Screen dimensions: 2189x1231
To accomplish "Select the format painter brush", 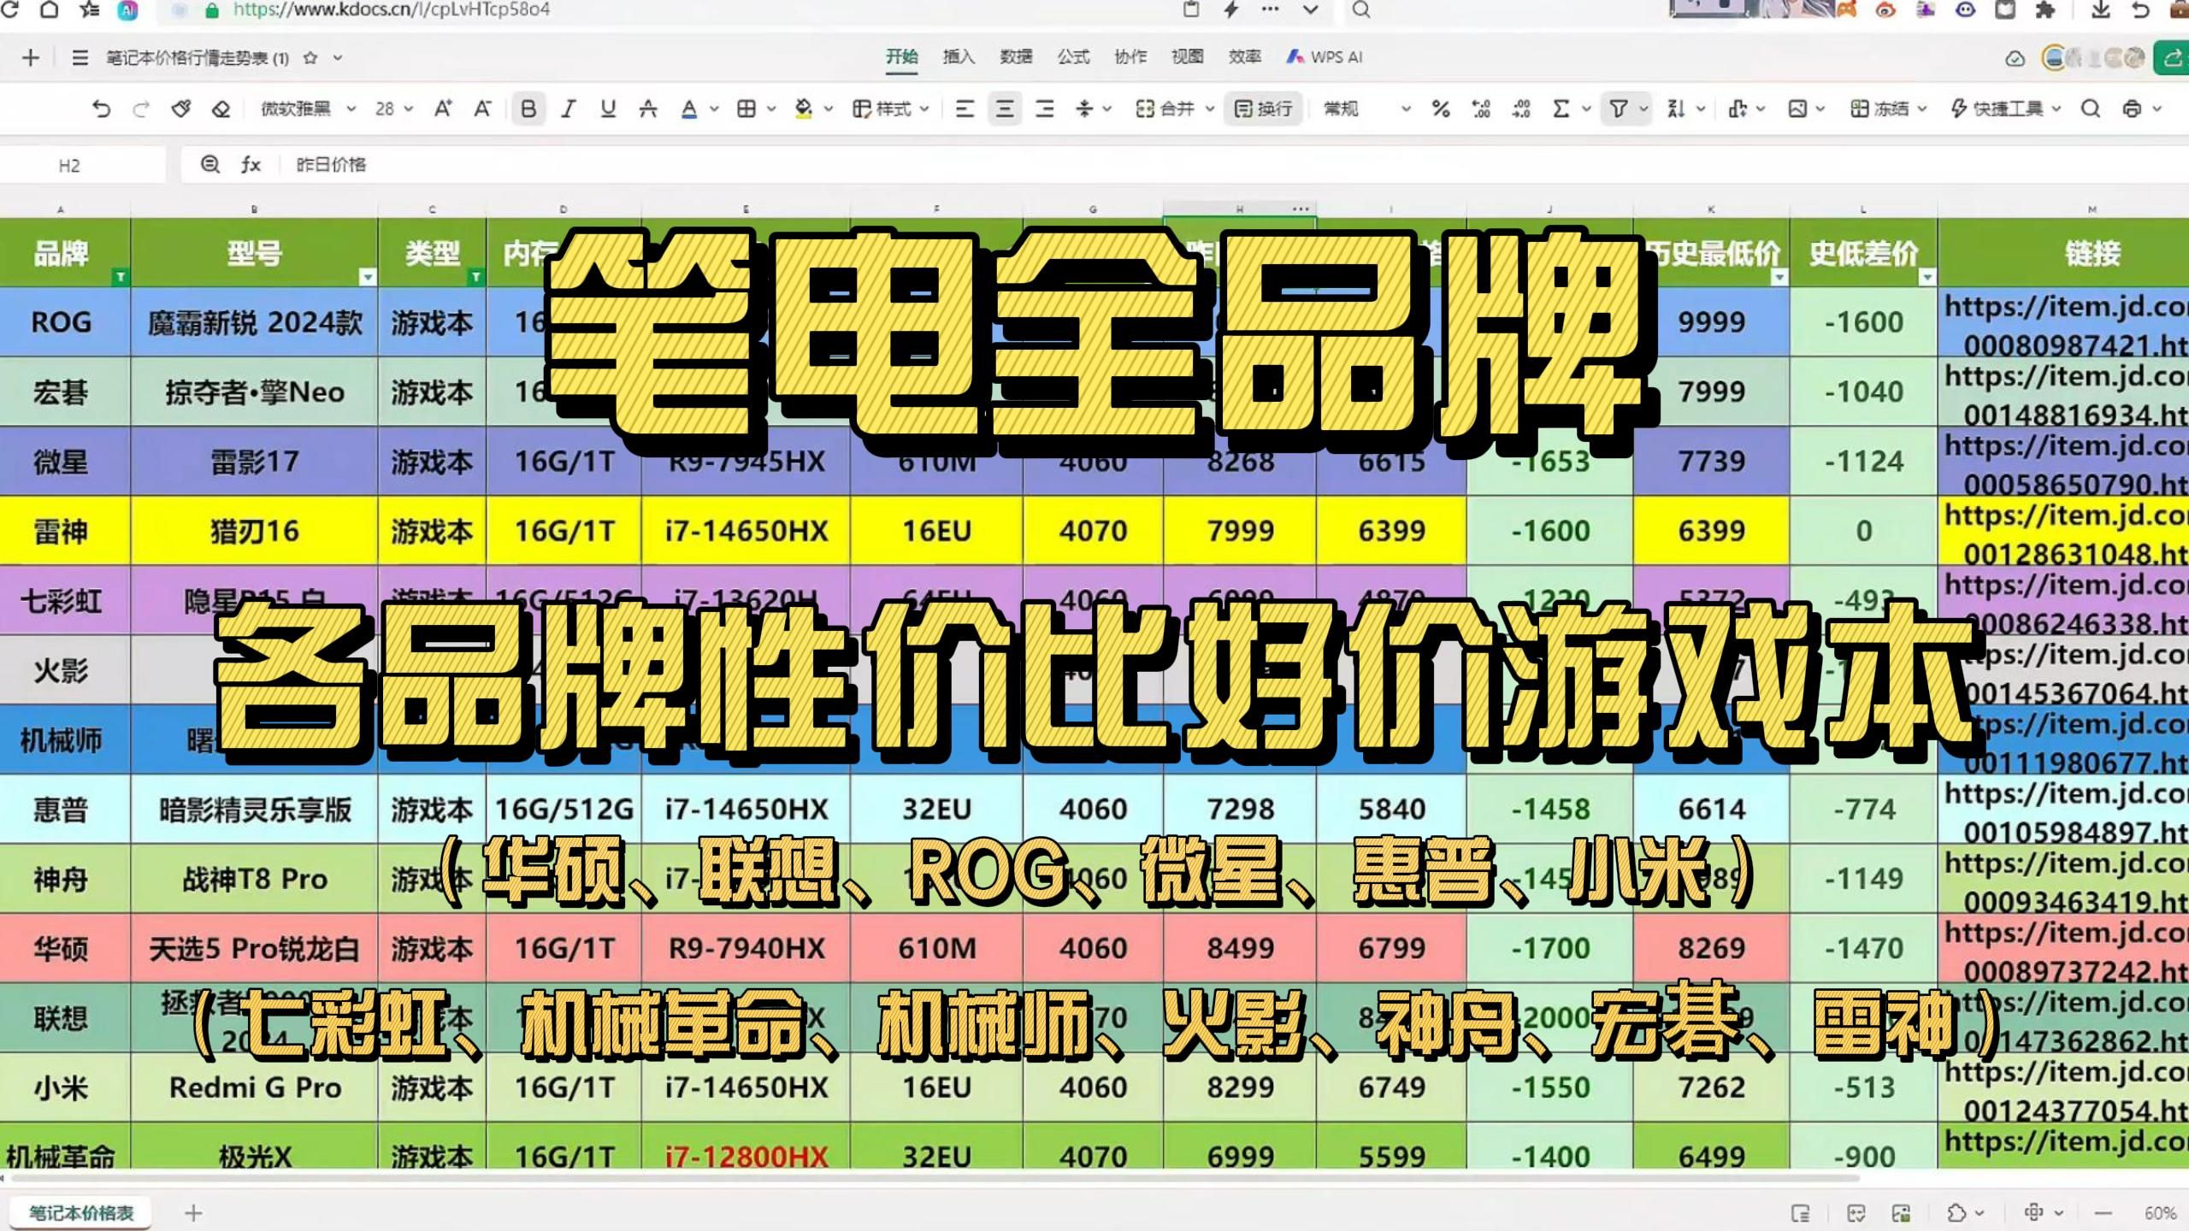I will 180,109.
